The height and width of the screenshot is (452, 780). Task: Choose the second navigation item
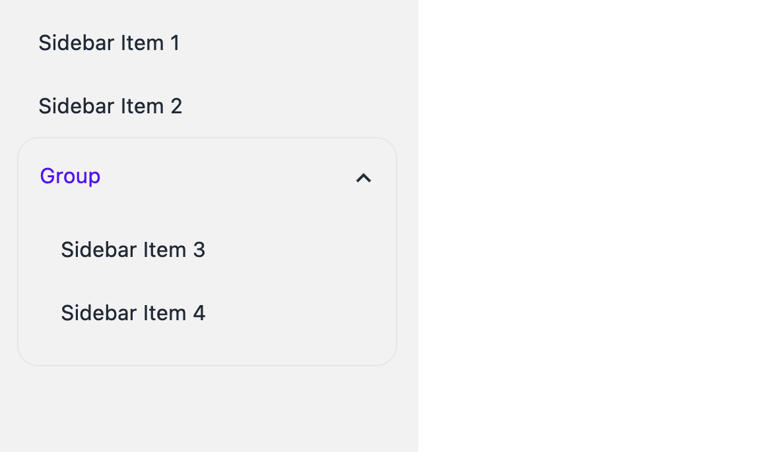point(110,105)
